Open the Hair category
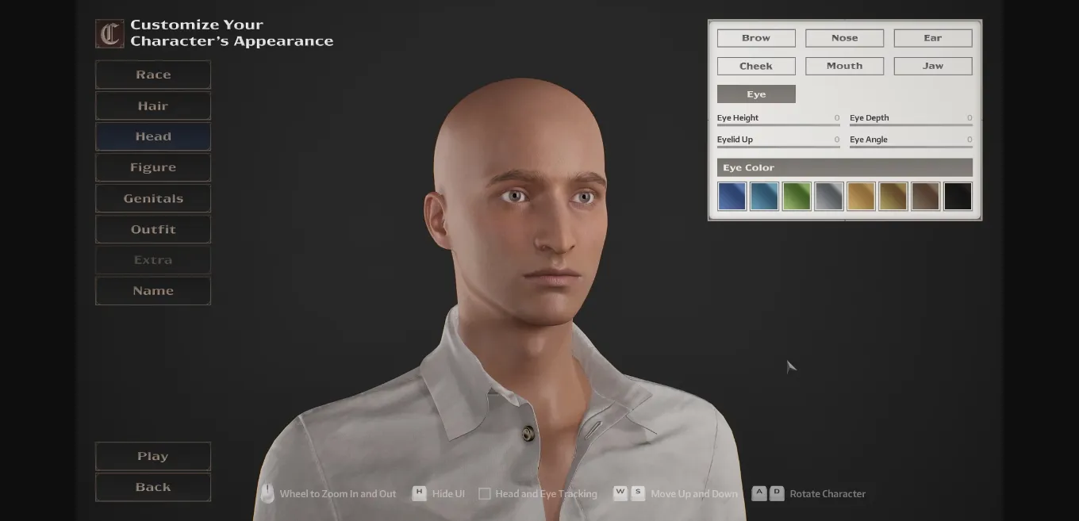The height and width of the screenshot is (521, 1079). coord(153,105)
